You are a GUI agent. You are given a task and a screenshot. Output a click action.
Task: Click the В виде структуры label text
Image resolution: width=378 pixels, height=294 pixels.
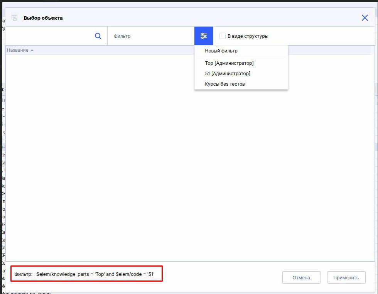[x=248, y=36]
